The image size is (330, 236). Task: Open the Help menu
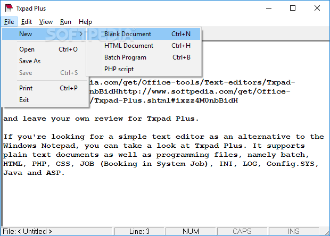point(85,22)
